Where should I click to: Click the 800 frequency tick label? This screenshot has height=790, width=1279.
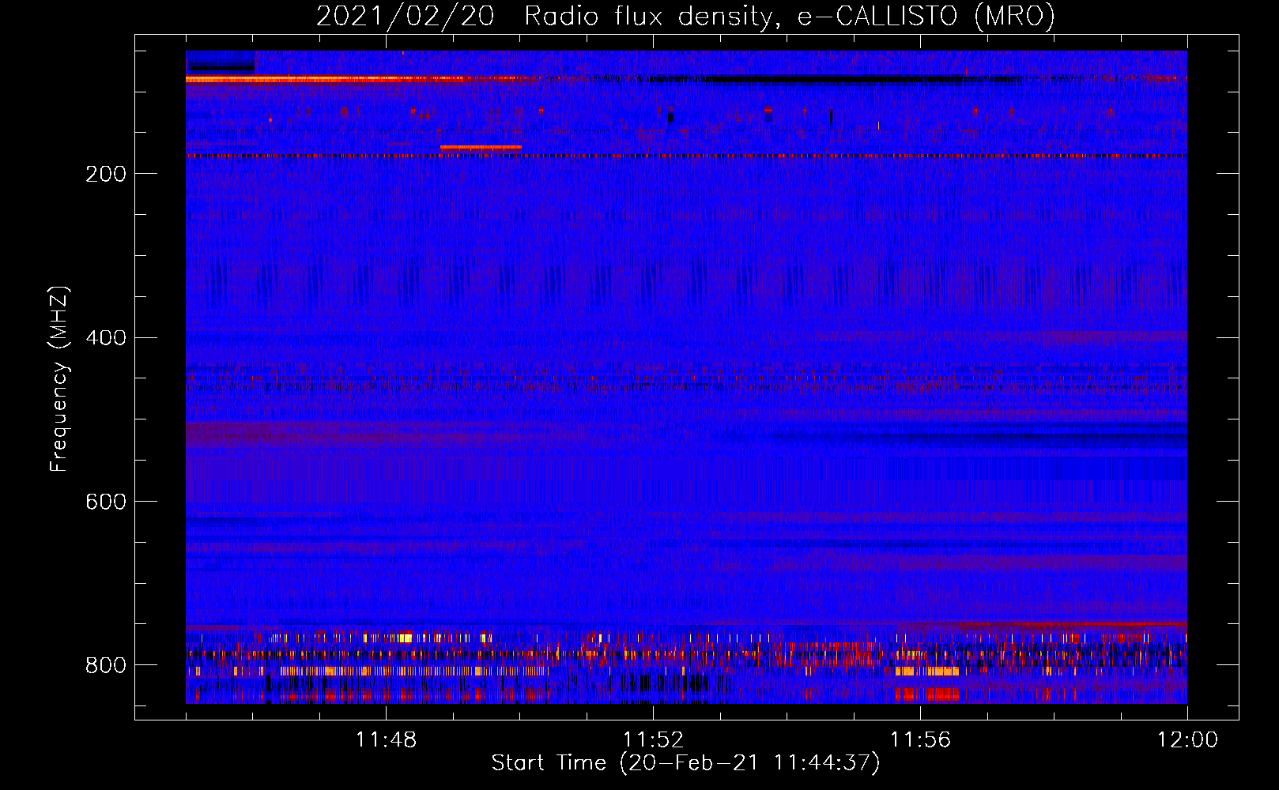(105, 665)
